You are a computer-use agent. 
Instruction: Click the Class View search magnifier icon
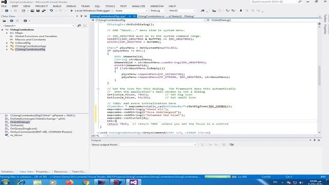point(79,26)
